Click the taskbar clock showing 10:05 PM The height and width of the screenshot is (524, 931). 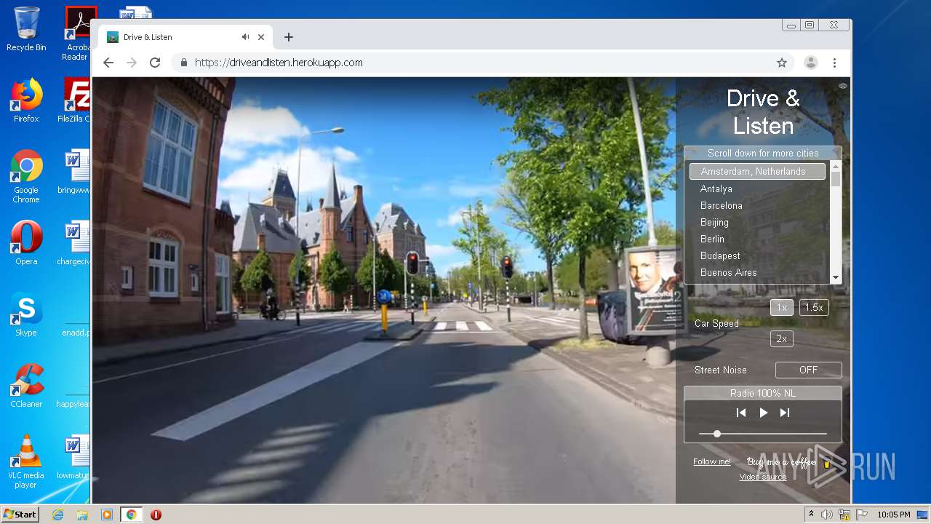893,515
